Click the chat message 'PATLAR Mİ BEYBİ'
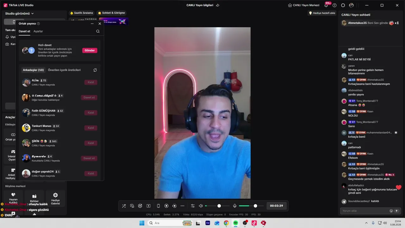This screenshot has width=405, height=228. point(359,60)
